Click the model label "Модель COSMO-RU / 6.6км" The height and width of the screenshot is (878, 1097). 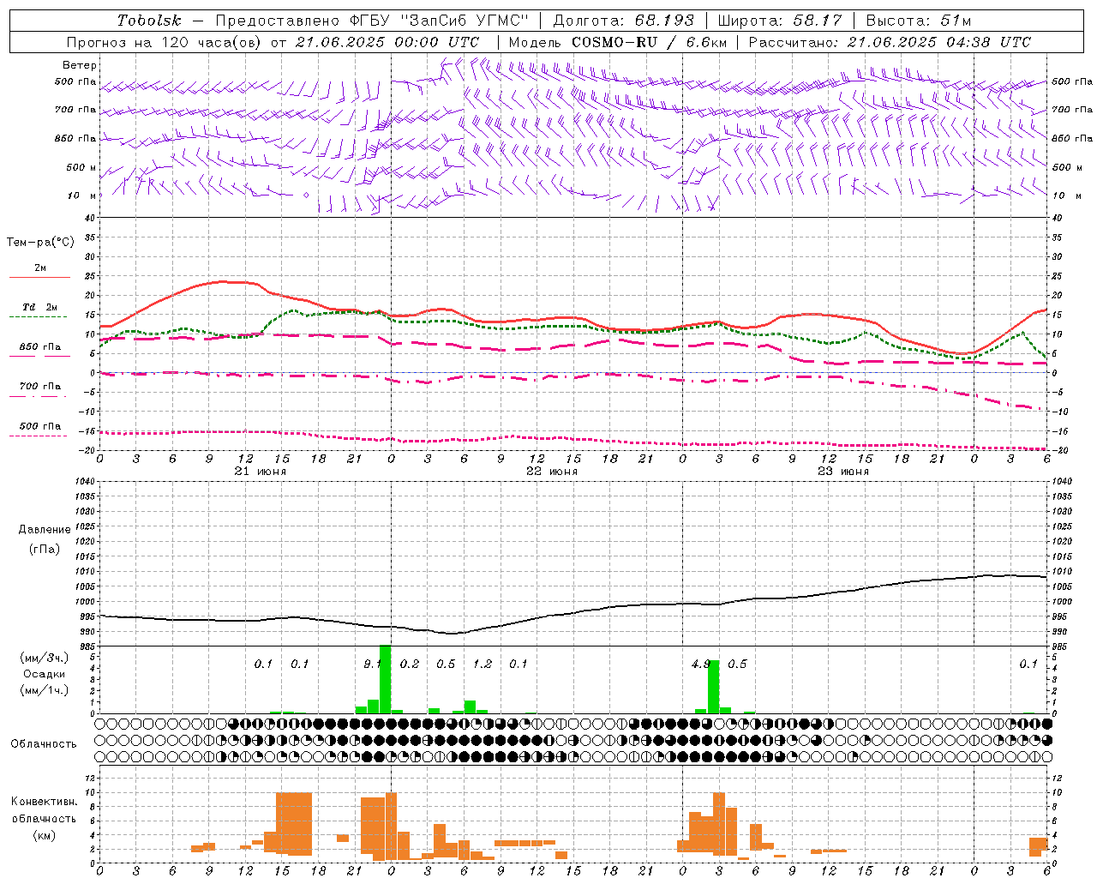tap(617, 42)
